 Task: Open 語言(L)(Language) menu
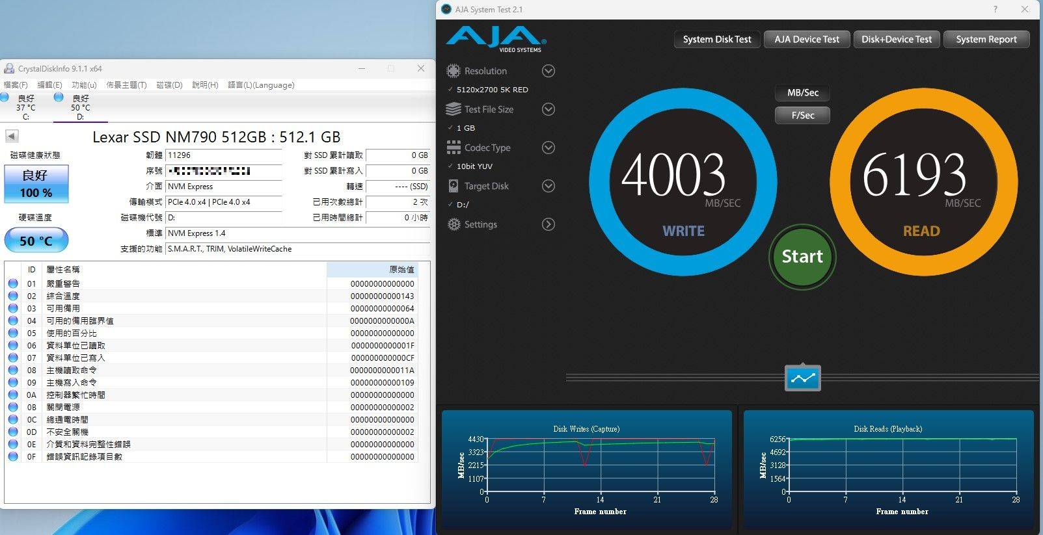point(261,85)
